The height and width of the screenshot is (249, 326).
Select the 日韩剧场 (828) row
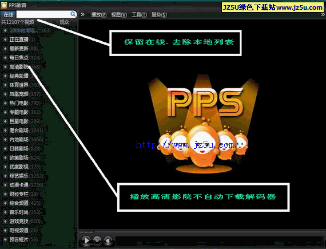tap(25, 148)
